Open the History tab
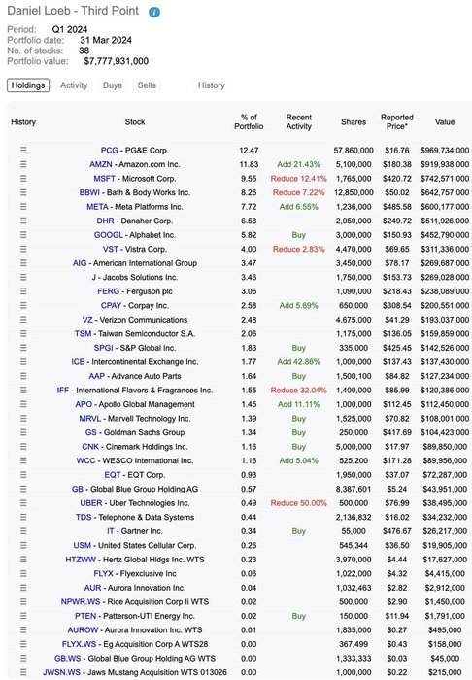This screenshot has height=680, width=472. pyautogui.click(x=211, y=85)
